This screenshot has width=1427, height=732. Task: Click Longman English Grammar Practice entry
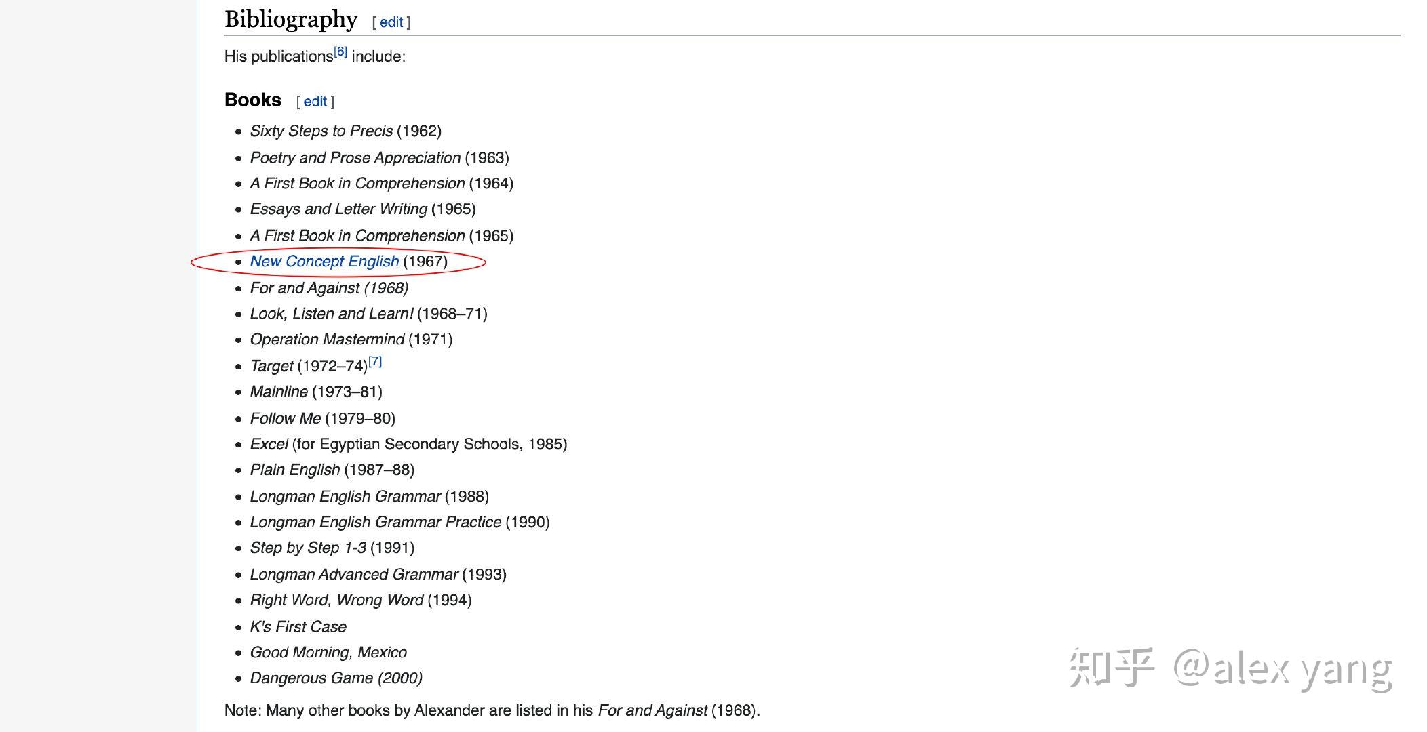click(375, 523)
